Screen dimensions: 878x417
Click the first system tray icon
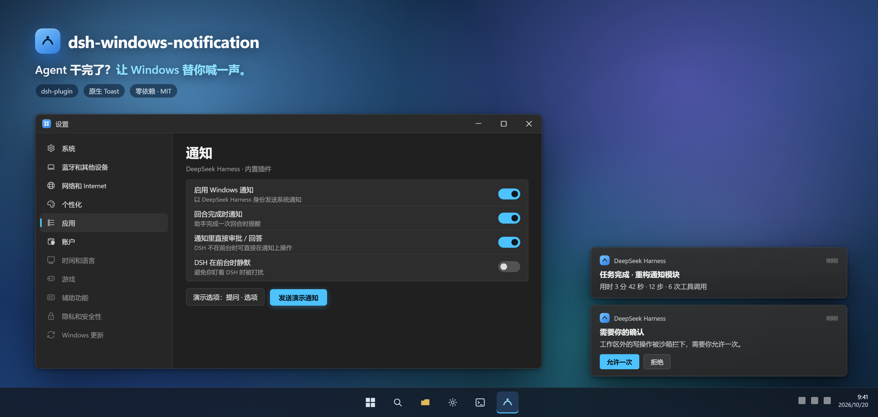[x=802, y=400]
